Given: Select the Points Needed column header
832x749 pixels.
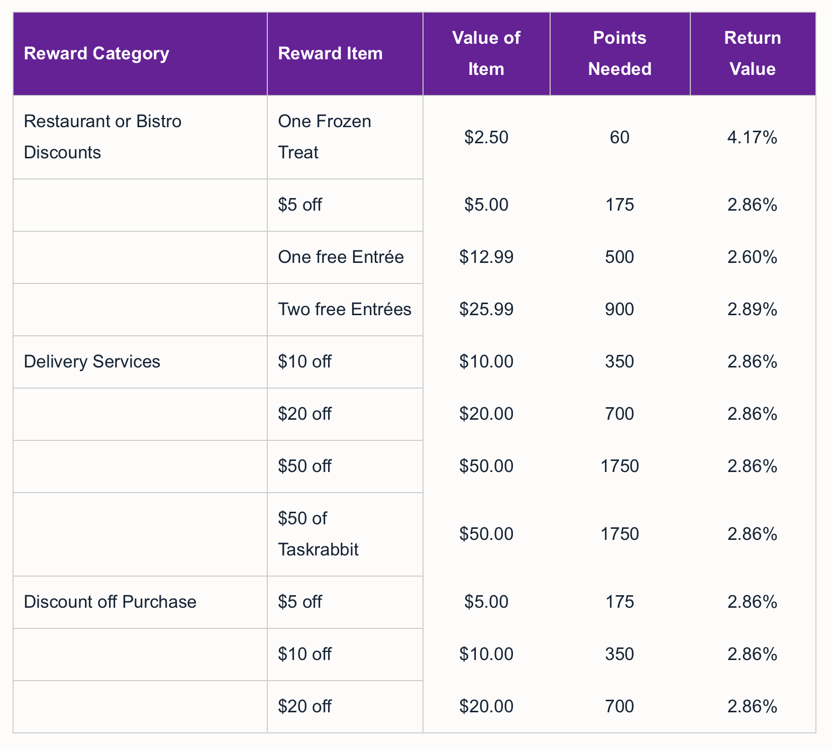Looking at the screenshot, I should coord(619,53).
